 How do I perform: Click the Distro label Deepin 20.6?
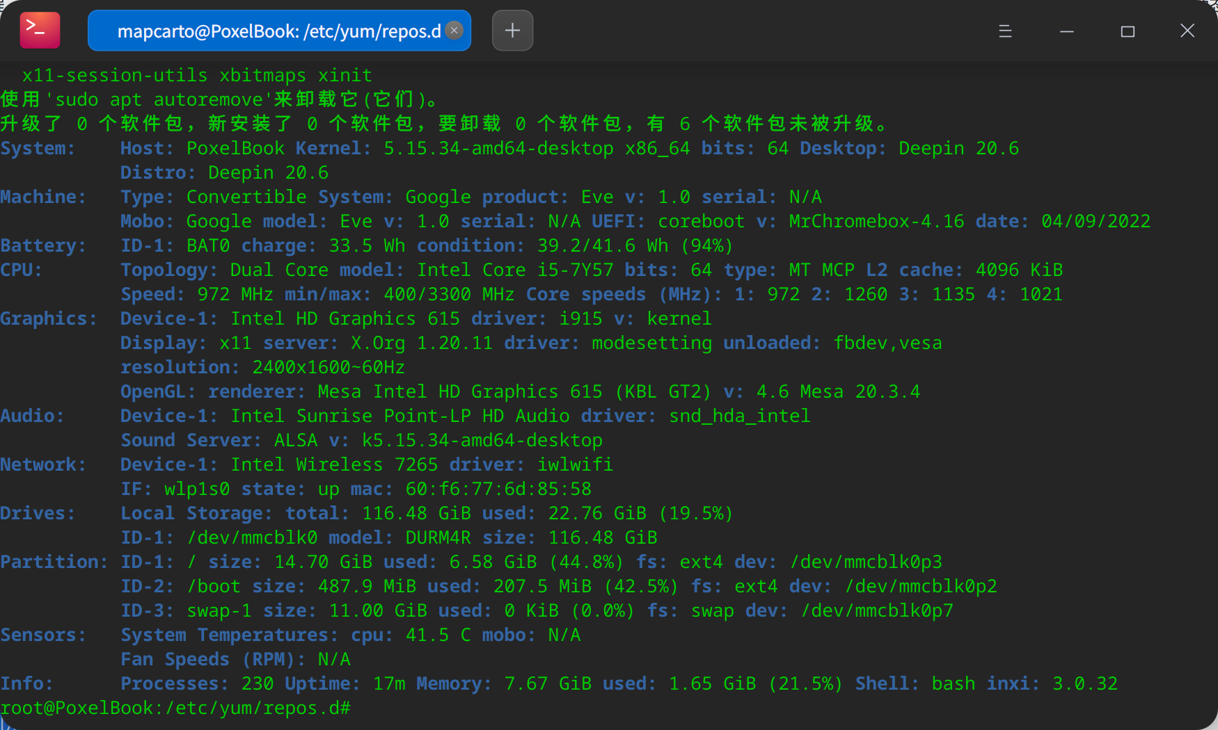tap(268, 172)
